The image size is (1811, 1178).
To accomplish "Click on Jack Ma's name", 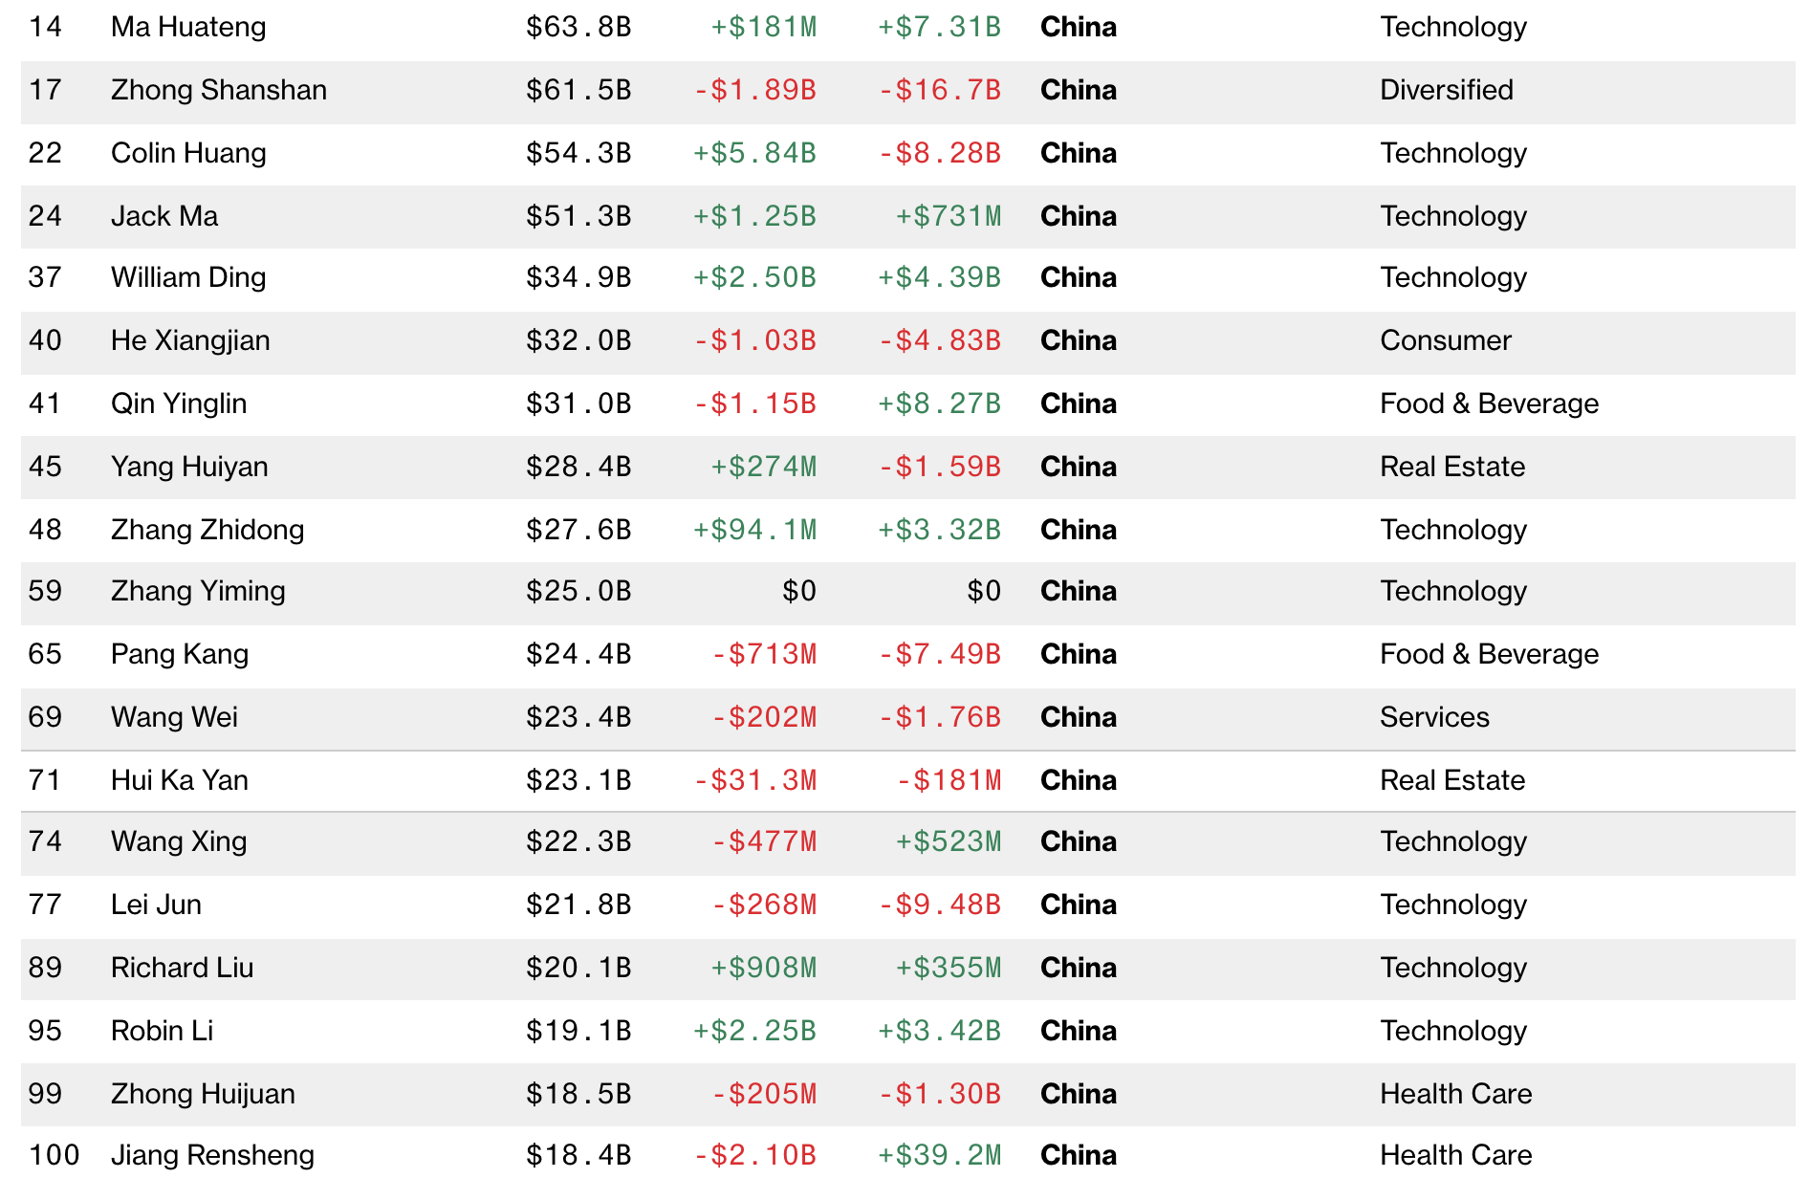I will (164, 216).
